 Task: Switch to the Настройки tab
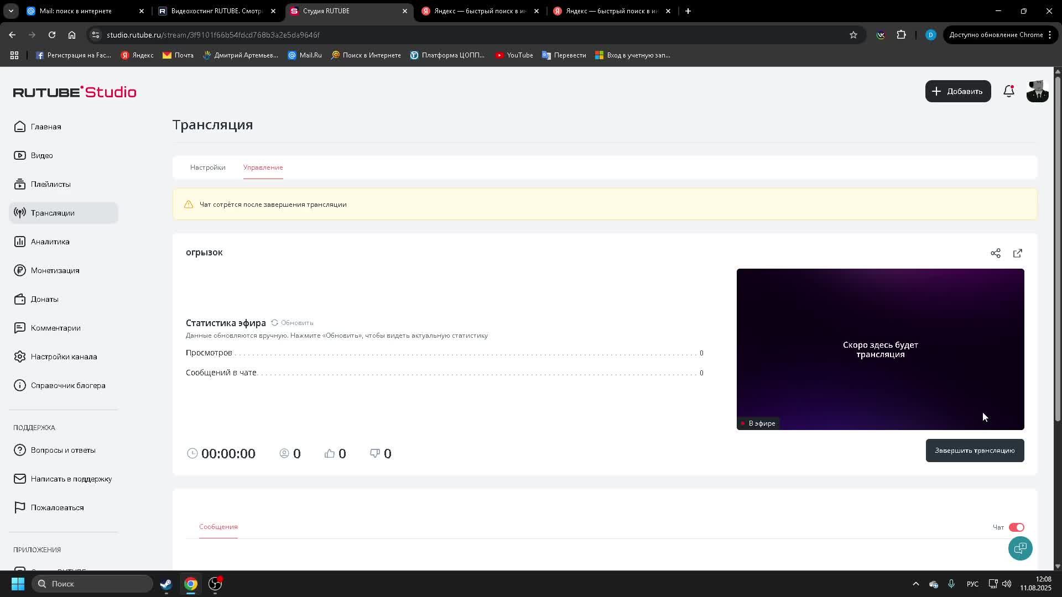[207, 167]
